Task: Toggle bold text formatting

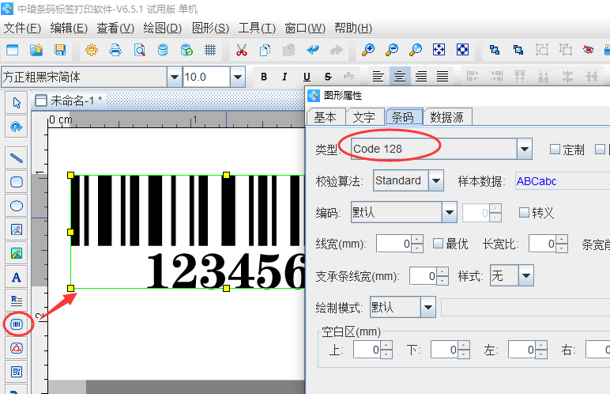Action: (264, 77)
